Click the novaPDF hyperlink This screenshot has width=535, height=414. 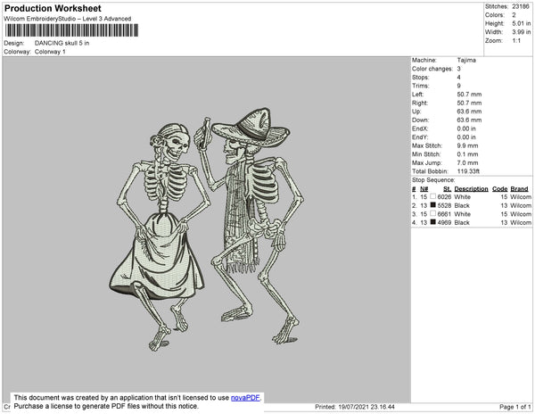(246, 398)
